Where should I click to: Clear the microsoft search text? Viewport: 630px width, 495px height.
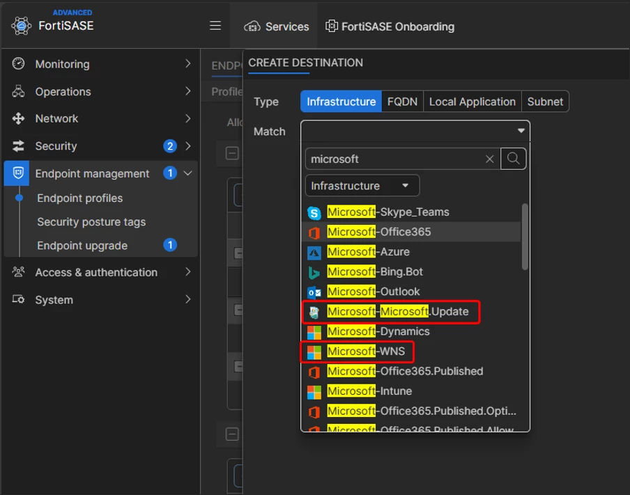(489, 159)
